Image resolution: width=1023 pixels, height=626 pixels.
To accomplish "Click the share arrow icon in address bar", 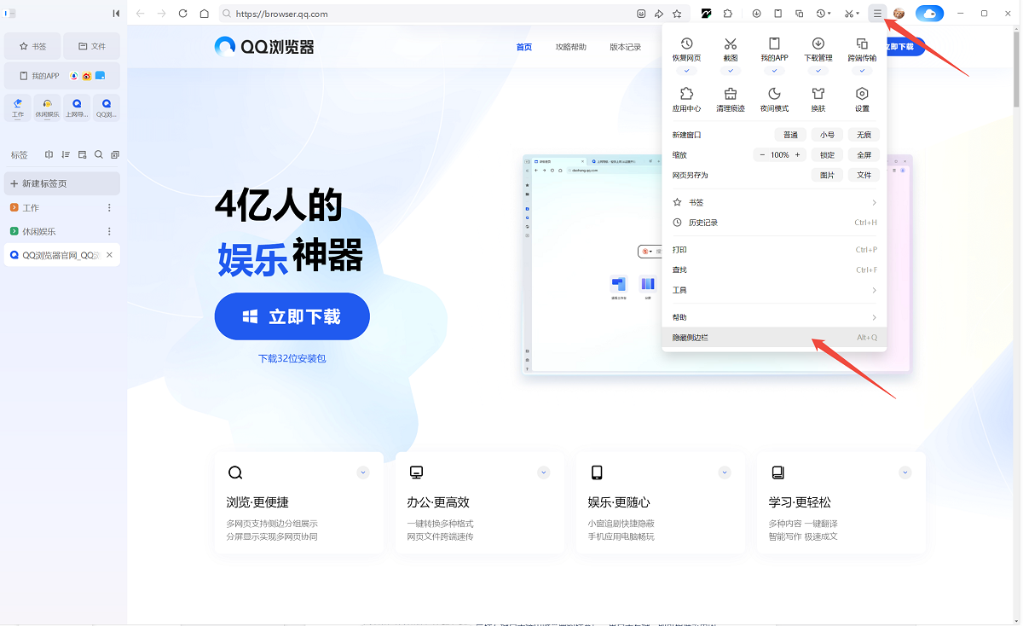I will tap(659, 14).
